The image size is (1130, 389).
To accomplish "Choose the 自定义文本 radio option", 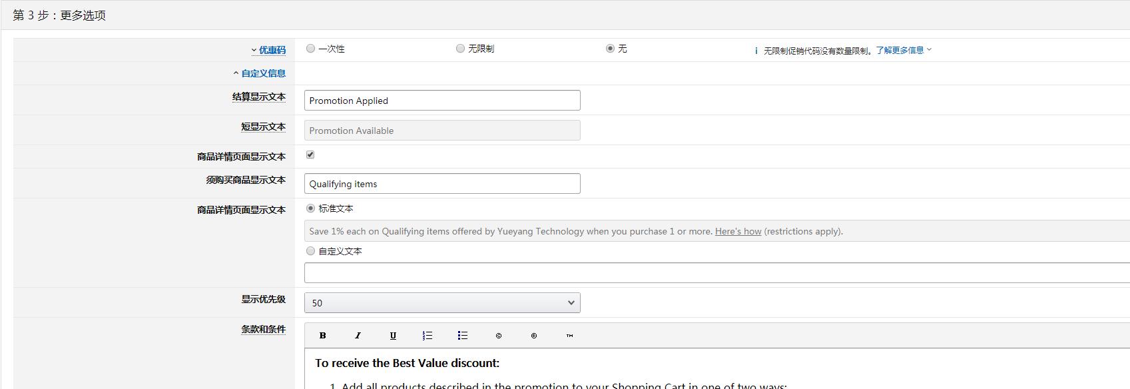I will [x=311, y=251].
